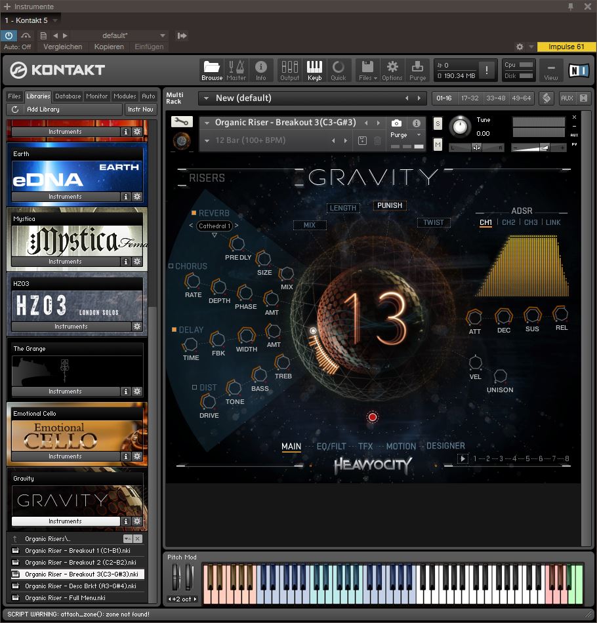Mute the instrument with M button
This screenshot has width=597, height=623.
point(438,145)
